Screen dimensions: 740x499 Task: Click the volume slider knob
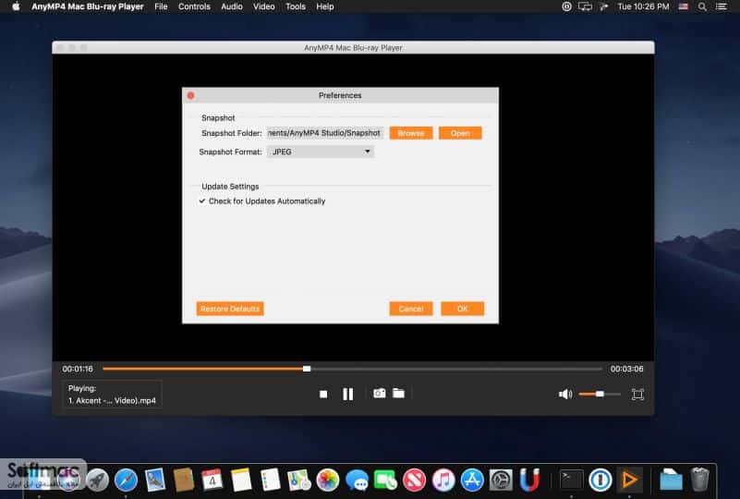(600, 394)
